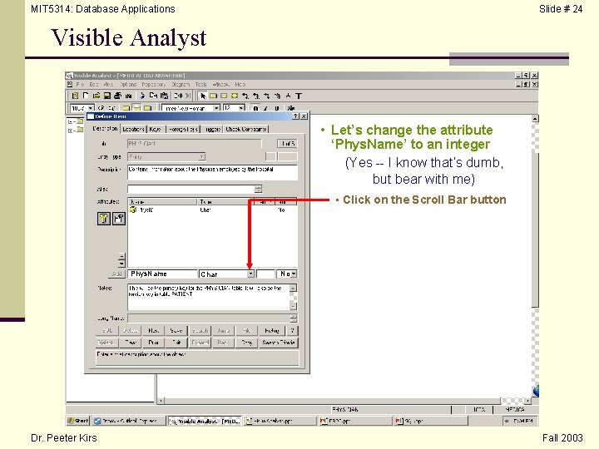Switch to the Triggers tab
The image size is (599, 449).
[212, 129]
